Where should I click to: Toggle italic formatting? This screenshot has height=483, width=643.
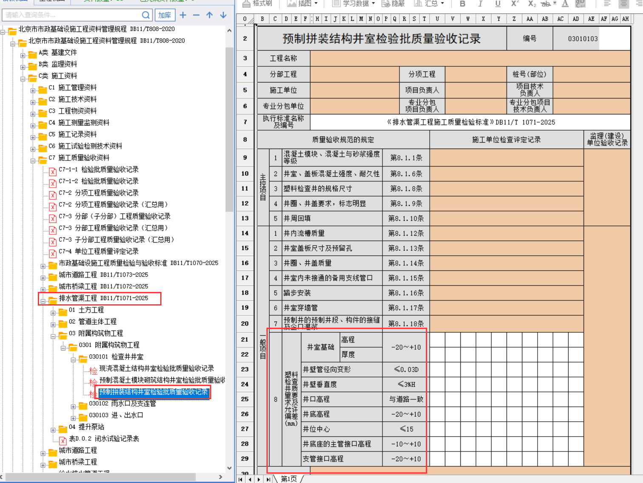480,3
